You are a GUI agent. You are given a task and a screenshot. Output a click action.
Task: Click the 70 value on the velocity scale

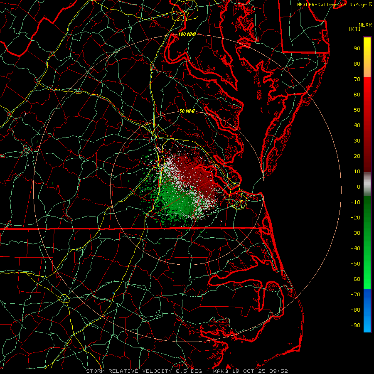pyautogui.click(x=357, y=79)
